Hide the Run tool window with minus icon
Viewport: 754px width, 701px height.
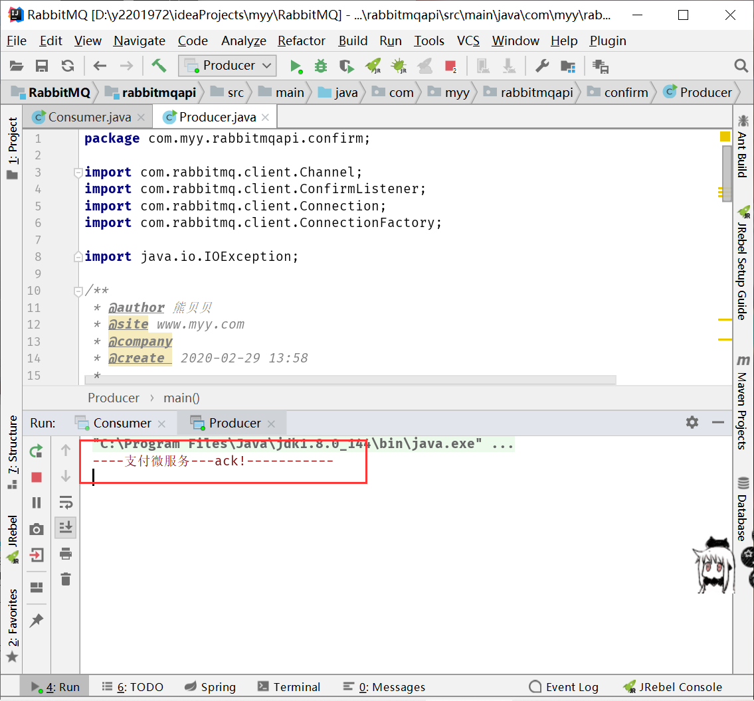pyautogui.click(x=718, y=422)
